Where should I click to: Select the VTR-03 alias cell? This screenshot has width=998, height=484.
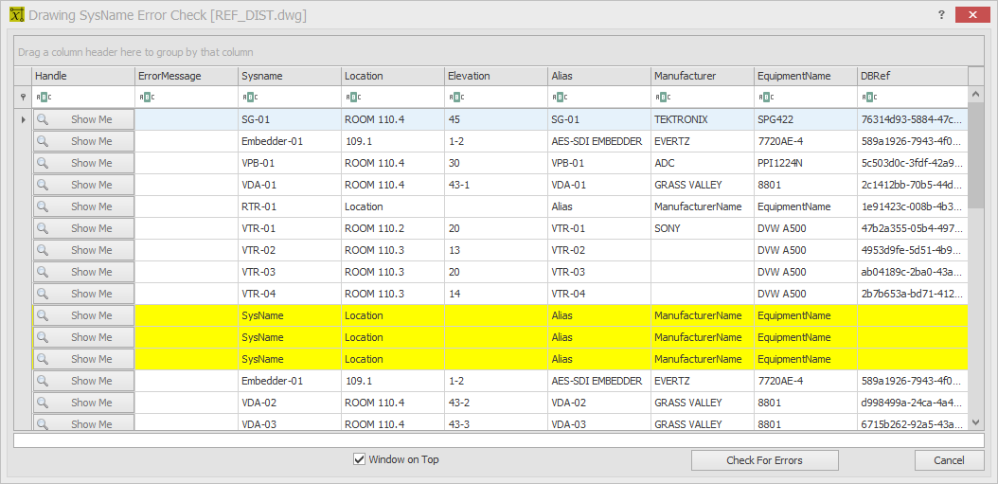tap(599, 271)
